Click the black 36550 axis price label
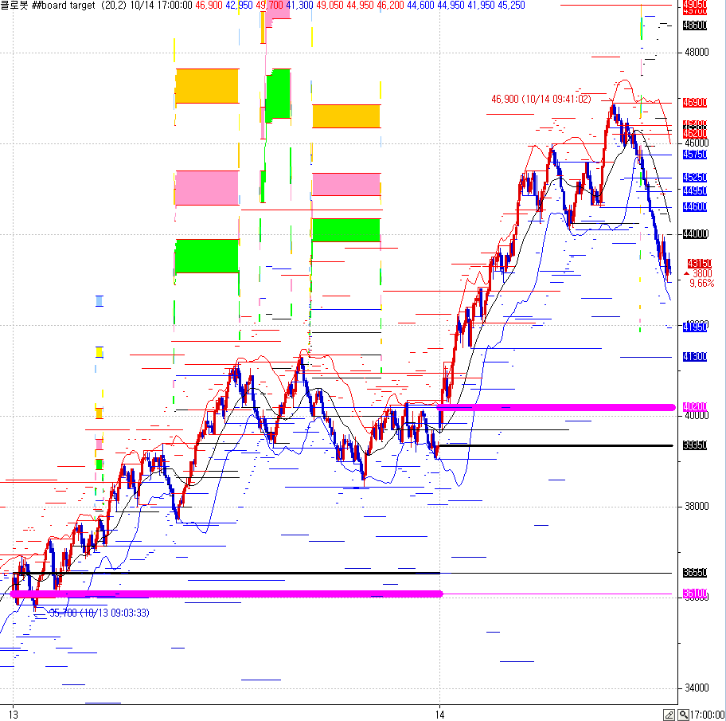Image resolution: width=726 pixels, height=721 pixels. coord(695,573)
